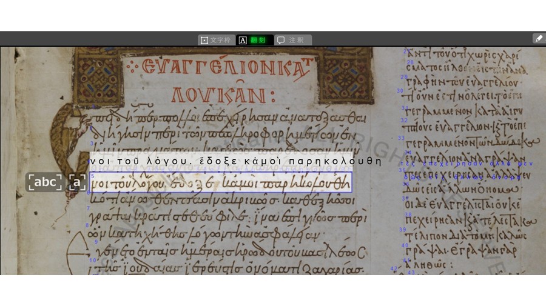Screen dimensions: 546x306
Task: Click line marker 39 in right column
Action: (x=402, y=230)
